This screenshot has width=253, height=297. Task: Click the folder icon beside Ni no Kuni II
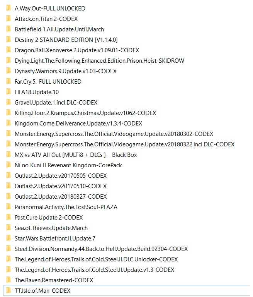point(8,165)
